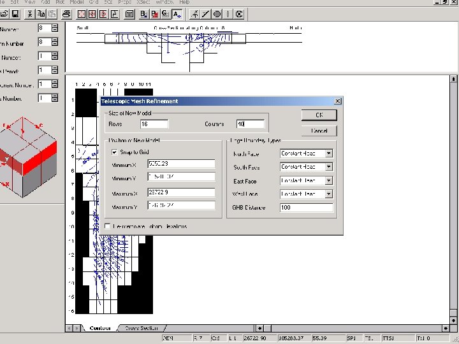Click the spinner beside Zone Number field

click(55, 98)
